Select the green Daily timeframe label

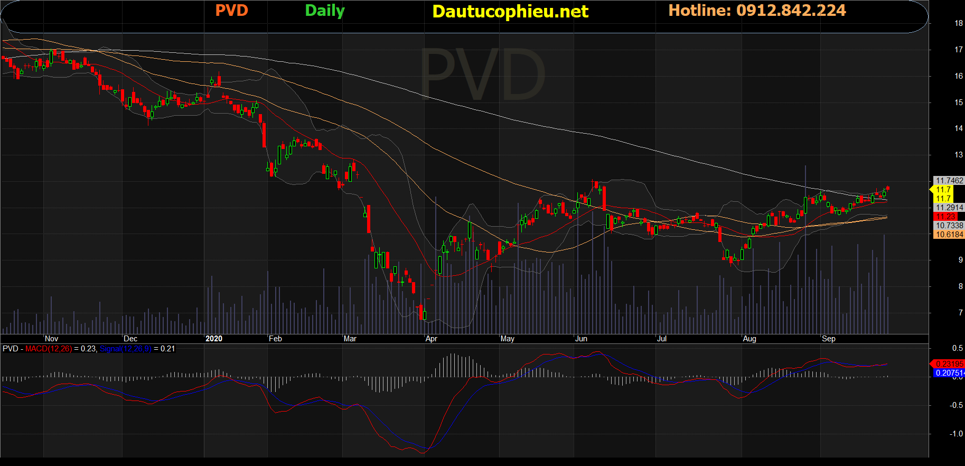pyautogui.click(x=324, y=11)
